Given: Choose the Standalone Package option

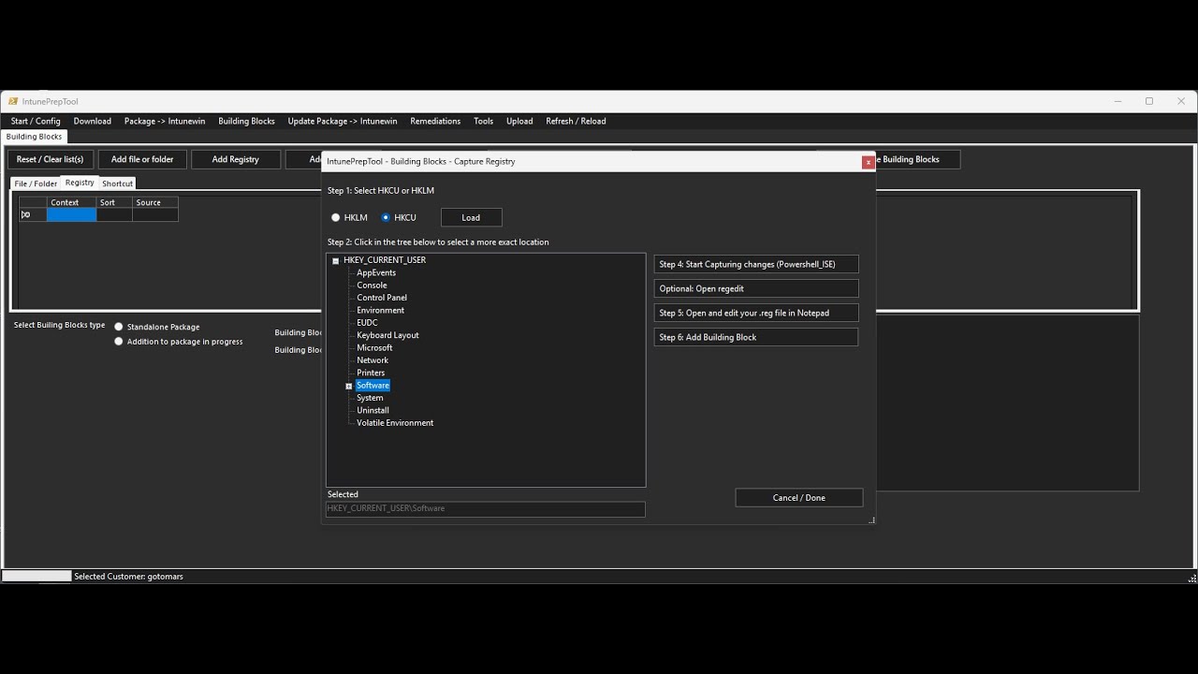Looking at the screenshot, I should (x=119, y=326).
